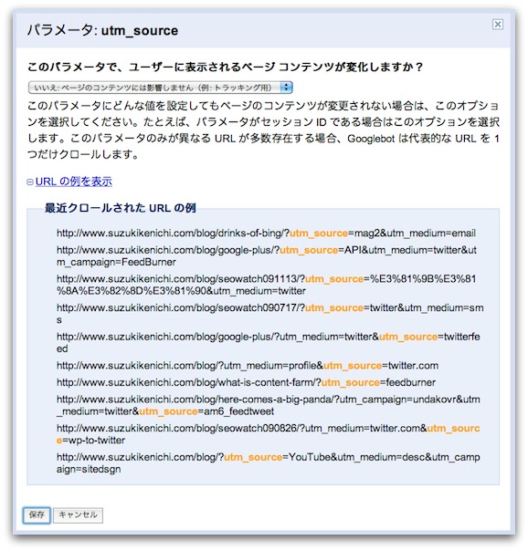This screenshot has height=551, width=528.
Task: Select the what-is-content-farm example URL
Action: [246, 382]
